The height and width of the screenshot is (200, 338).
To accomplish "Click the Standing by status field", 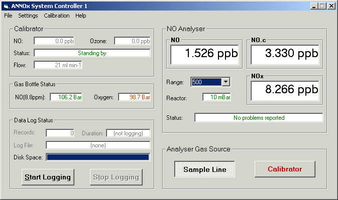I will [92, 53].
